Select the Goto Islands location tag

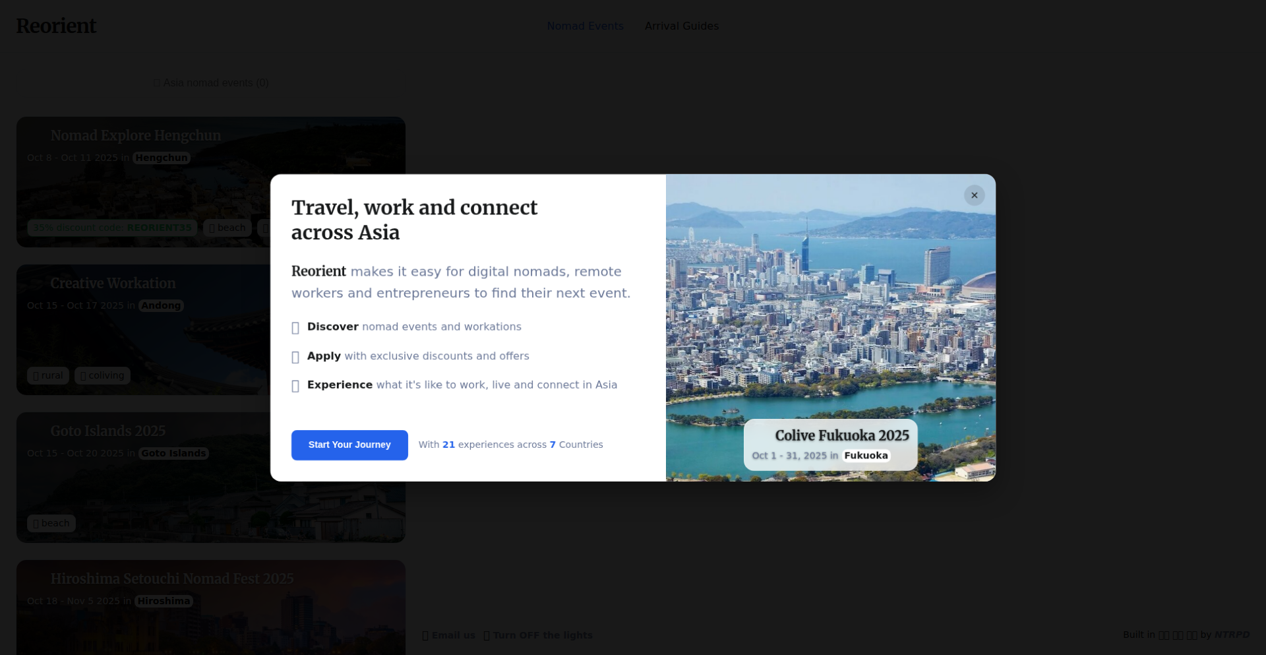point(173,453)
